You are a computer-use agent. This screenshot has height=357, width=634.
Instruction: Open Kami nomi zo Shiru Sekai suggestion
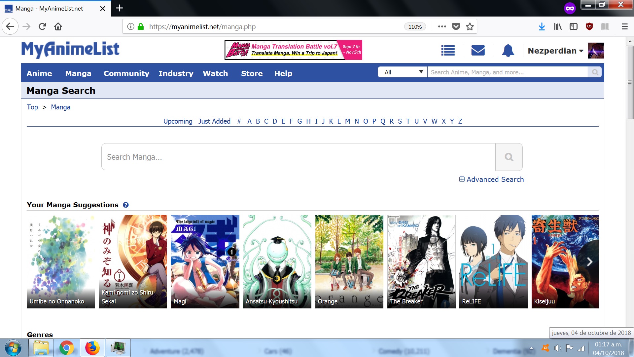[x=133, y=262]
